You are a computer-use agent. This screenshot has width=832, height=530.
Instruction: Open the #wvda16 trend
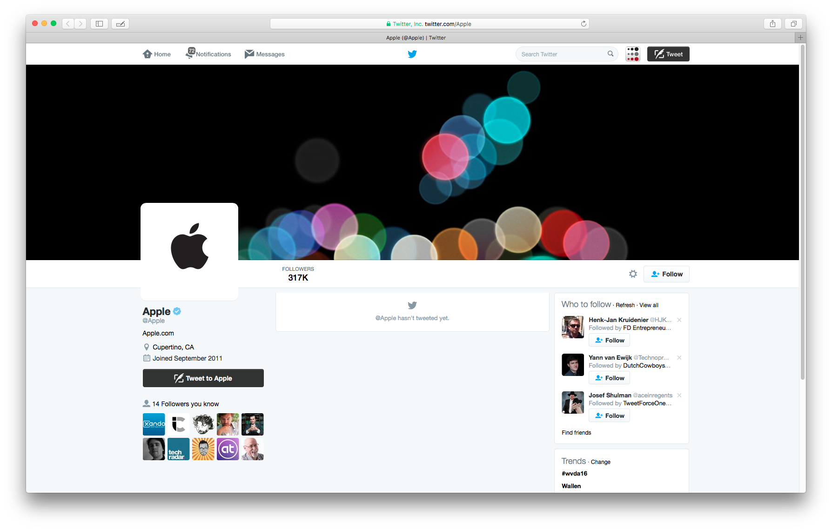pos(574,473)
